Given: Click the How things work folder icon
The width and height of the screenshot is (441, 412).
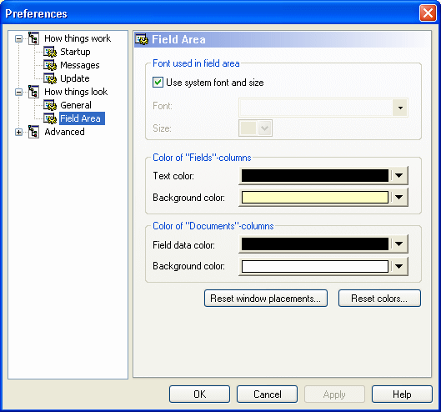Looking at the screenshot, I should tap(33, 38).
